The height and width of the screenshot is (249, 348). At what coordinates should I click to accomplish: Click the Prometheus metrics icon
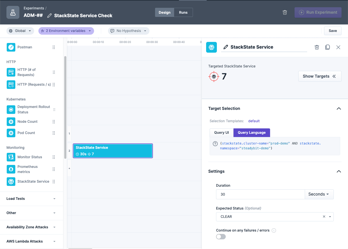pyautogui.click(x=11, y=169)
